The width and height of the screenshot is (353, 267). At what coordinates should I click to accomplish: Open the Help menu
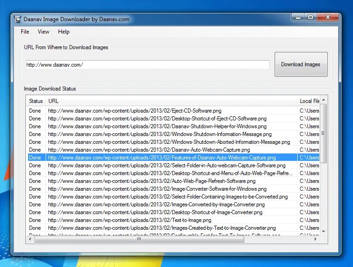pyautogui.click(x=64, y=32)
